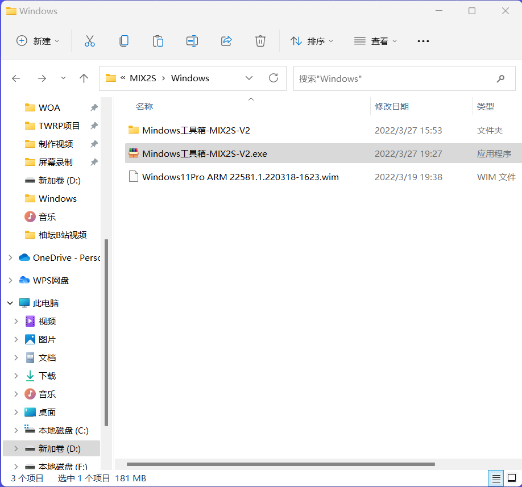Click the Paste clipboard icon

pos(158,41)
